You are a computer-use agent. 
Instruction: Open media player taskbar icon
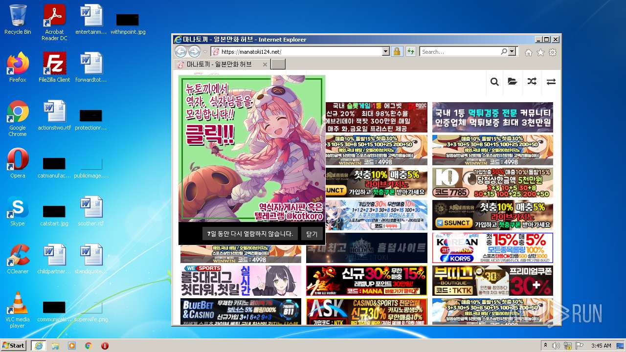(72, 346)
